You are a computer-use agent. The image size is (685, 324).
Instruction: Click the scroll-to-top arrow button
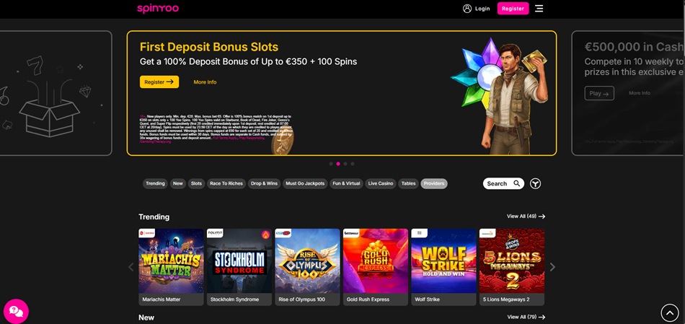click(670, 312)
